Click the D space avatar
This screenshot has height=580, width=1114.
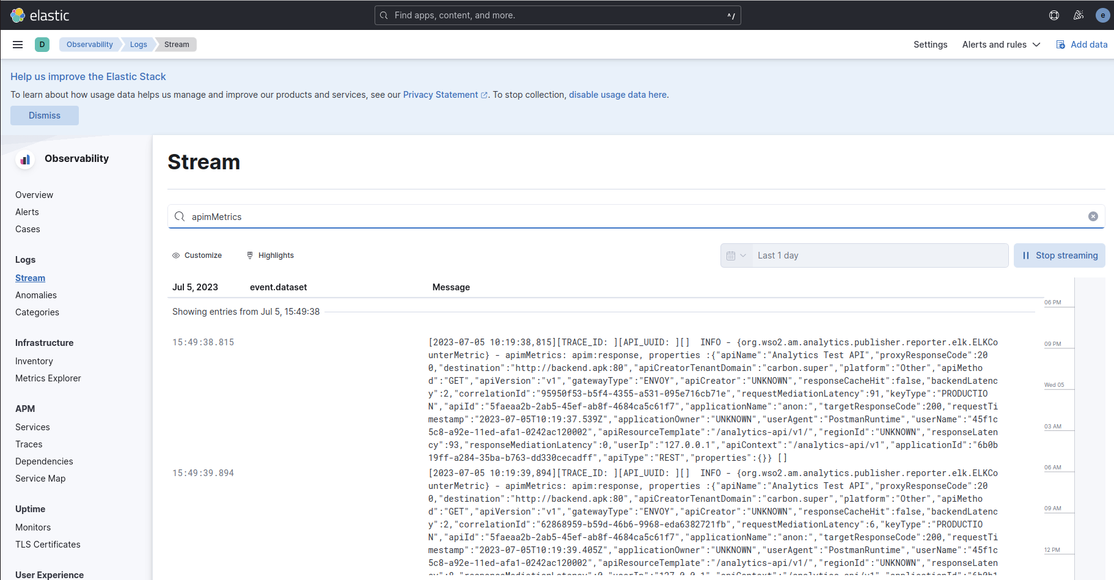coord(42,45)
